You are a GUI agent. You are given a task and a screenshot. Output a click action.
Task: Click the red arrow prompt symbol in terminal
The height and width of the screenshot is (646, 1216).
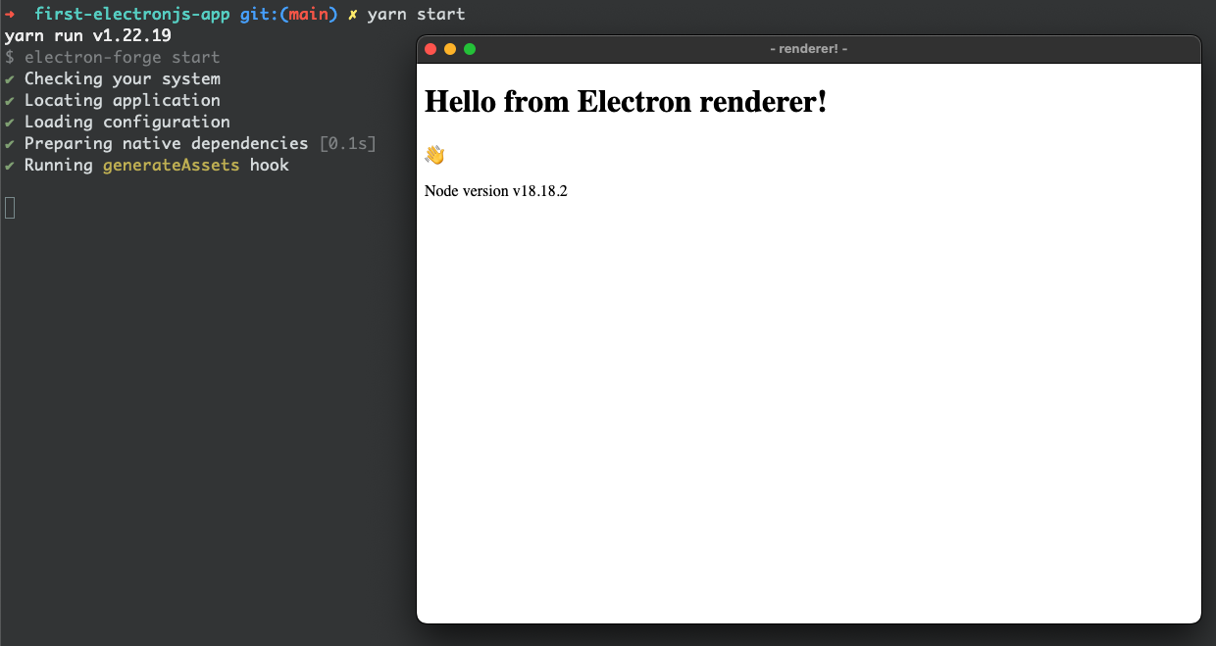10,14
